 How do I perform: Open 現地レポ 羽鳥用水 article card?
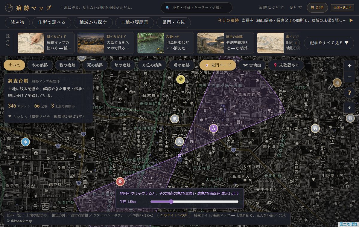click(x=166, y=43)
